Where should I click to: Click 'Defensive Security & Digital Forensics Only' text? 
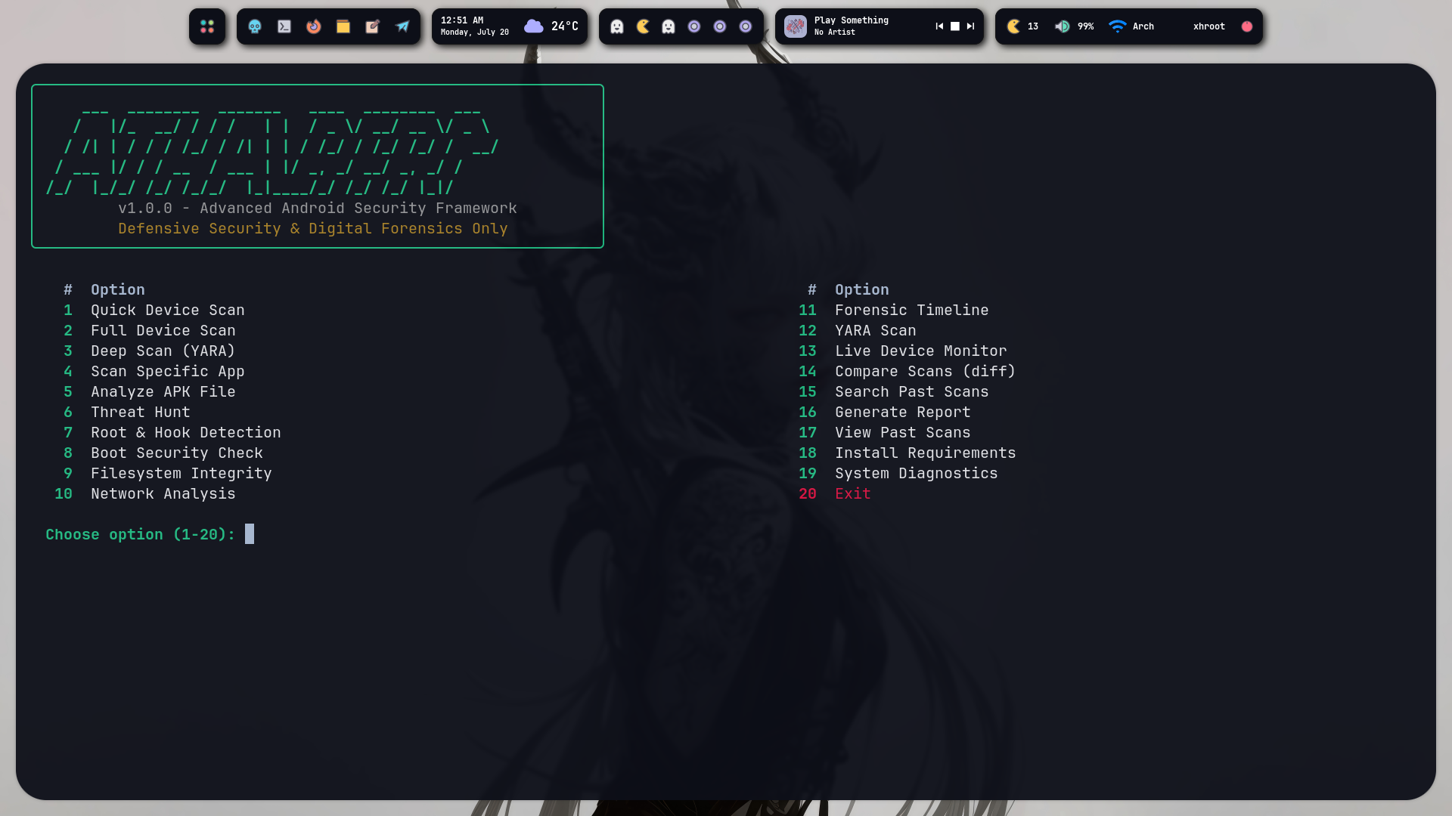pos(313,229)
